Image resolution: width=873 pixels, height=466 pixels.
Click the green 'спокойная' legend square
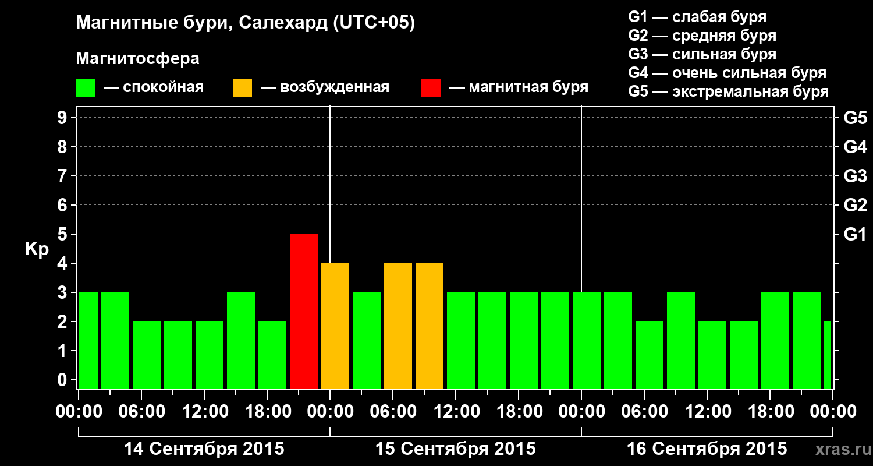86,88
